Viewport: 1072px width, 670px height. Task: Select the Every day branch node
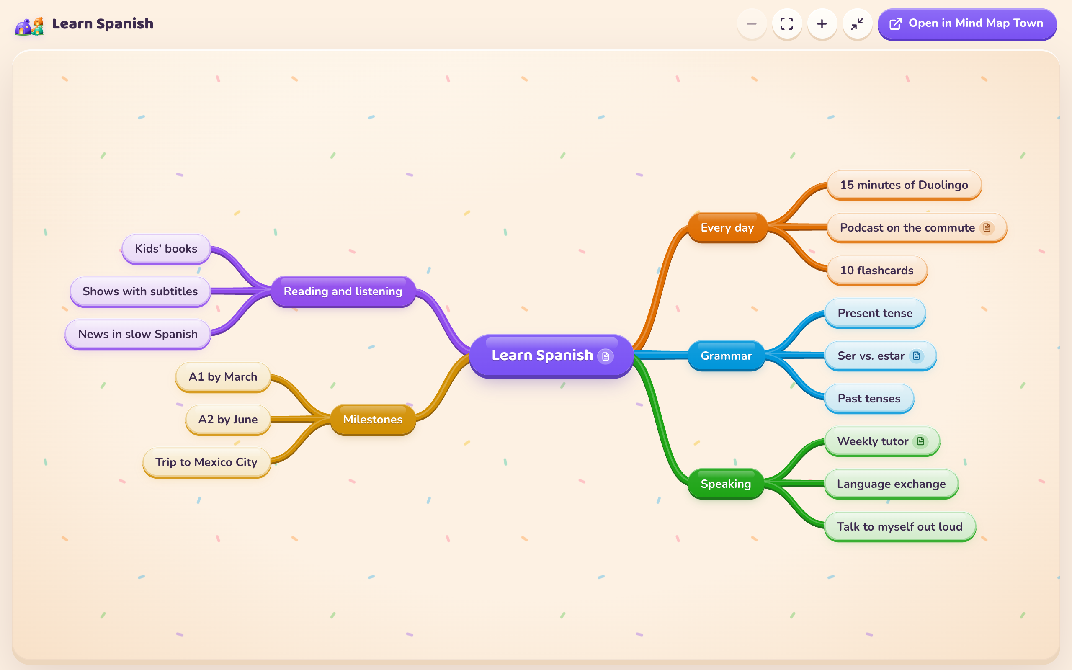tap(727, 228)
